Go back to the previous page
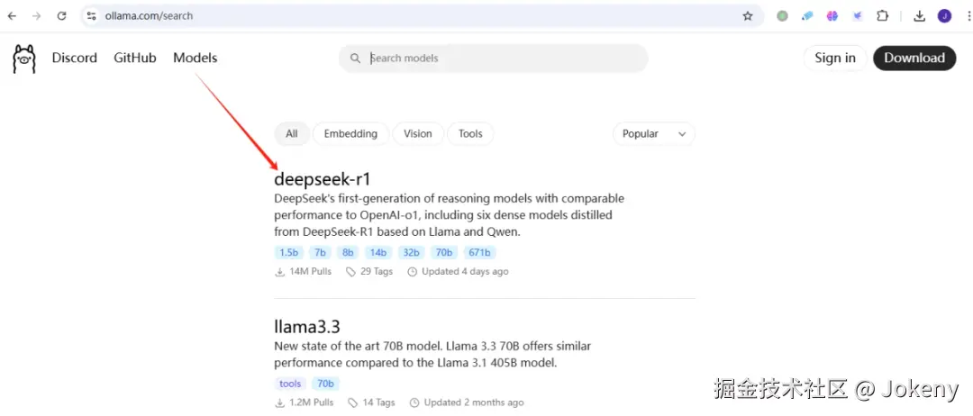 (12, 15)
